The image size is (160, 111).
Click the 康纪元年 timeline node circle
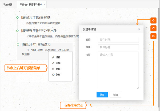coord(18,18)
